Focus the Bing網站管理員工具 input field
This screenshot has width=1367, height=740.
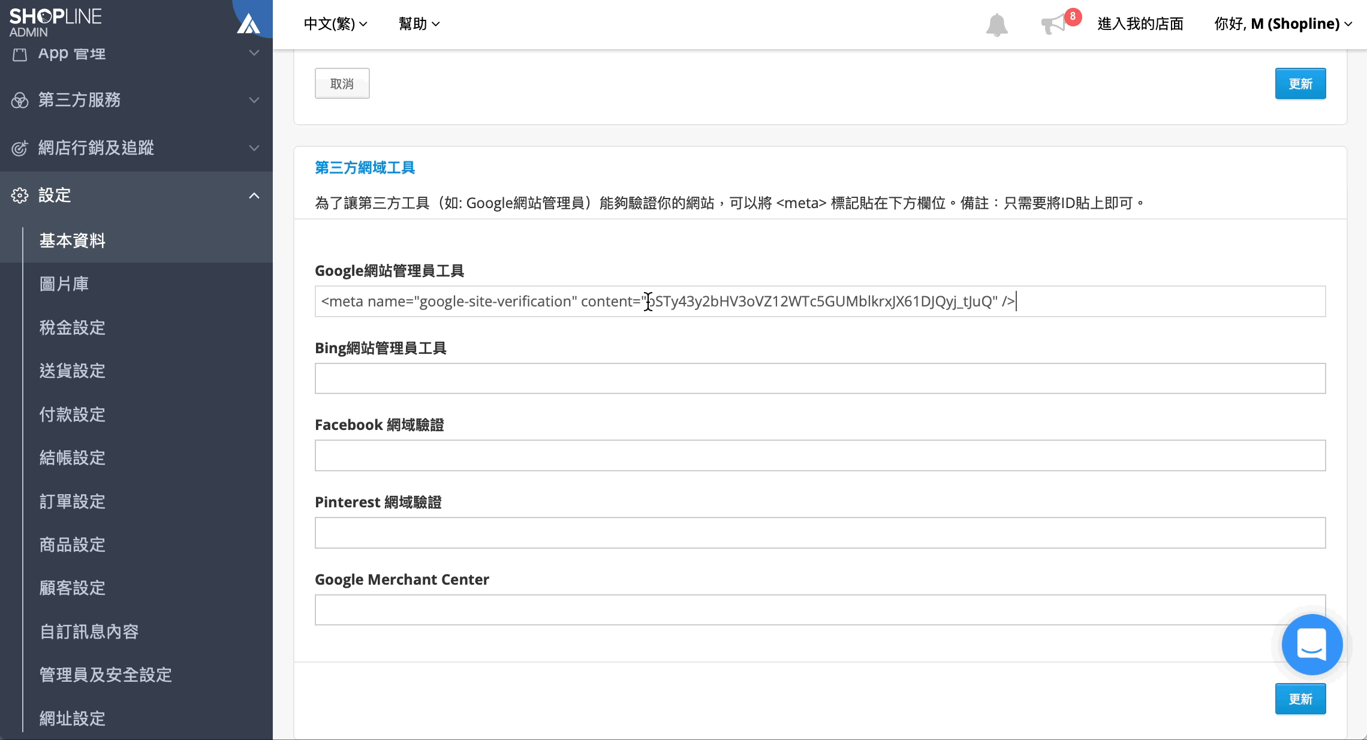coord(820,378)
